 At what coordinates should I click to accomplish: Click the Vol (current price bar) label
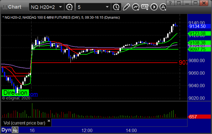point(24,123)
